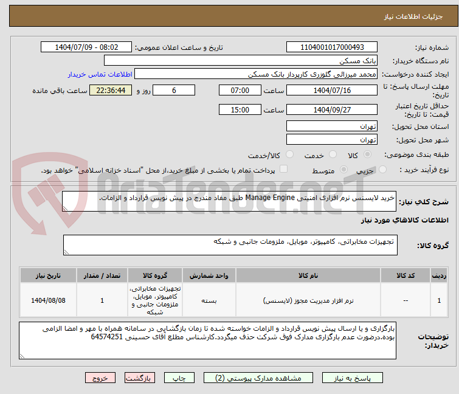This screenshot has height=394, width=459.
Task: Click the price validity date 1404/09/27
Action: pyautogui.click(x=332, y=110)
